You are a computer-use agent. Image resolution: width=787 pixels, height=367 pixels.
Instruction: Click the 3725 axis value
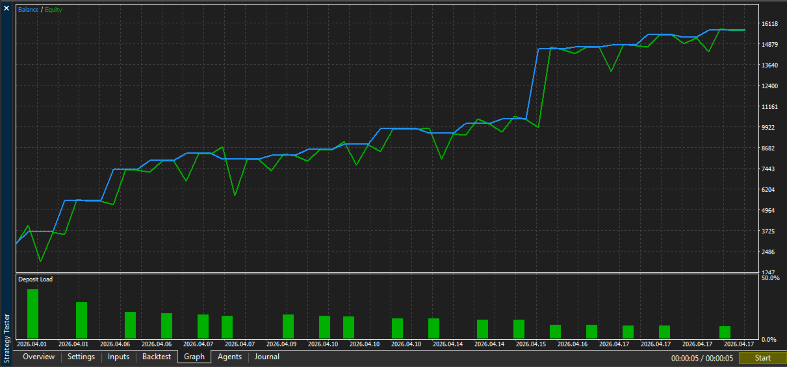click(769, 231)
